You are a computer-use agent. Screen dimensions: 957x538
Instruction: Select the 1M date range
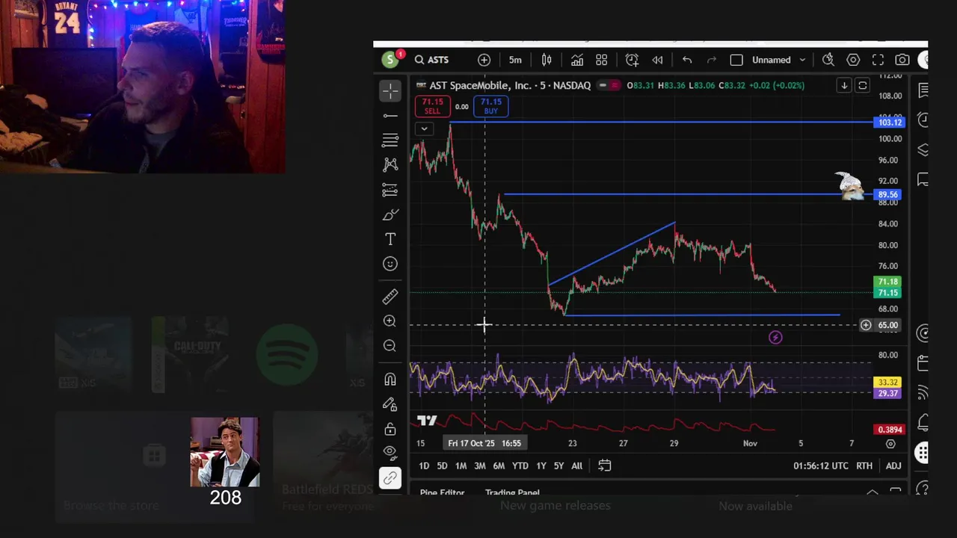(461, 466)
